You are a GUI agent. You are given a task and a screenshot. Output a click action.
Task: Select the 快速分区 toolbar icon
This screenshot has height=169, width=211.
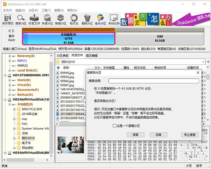pyautogui.click(x=47, y=20)
